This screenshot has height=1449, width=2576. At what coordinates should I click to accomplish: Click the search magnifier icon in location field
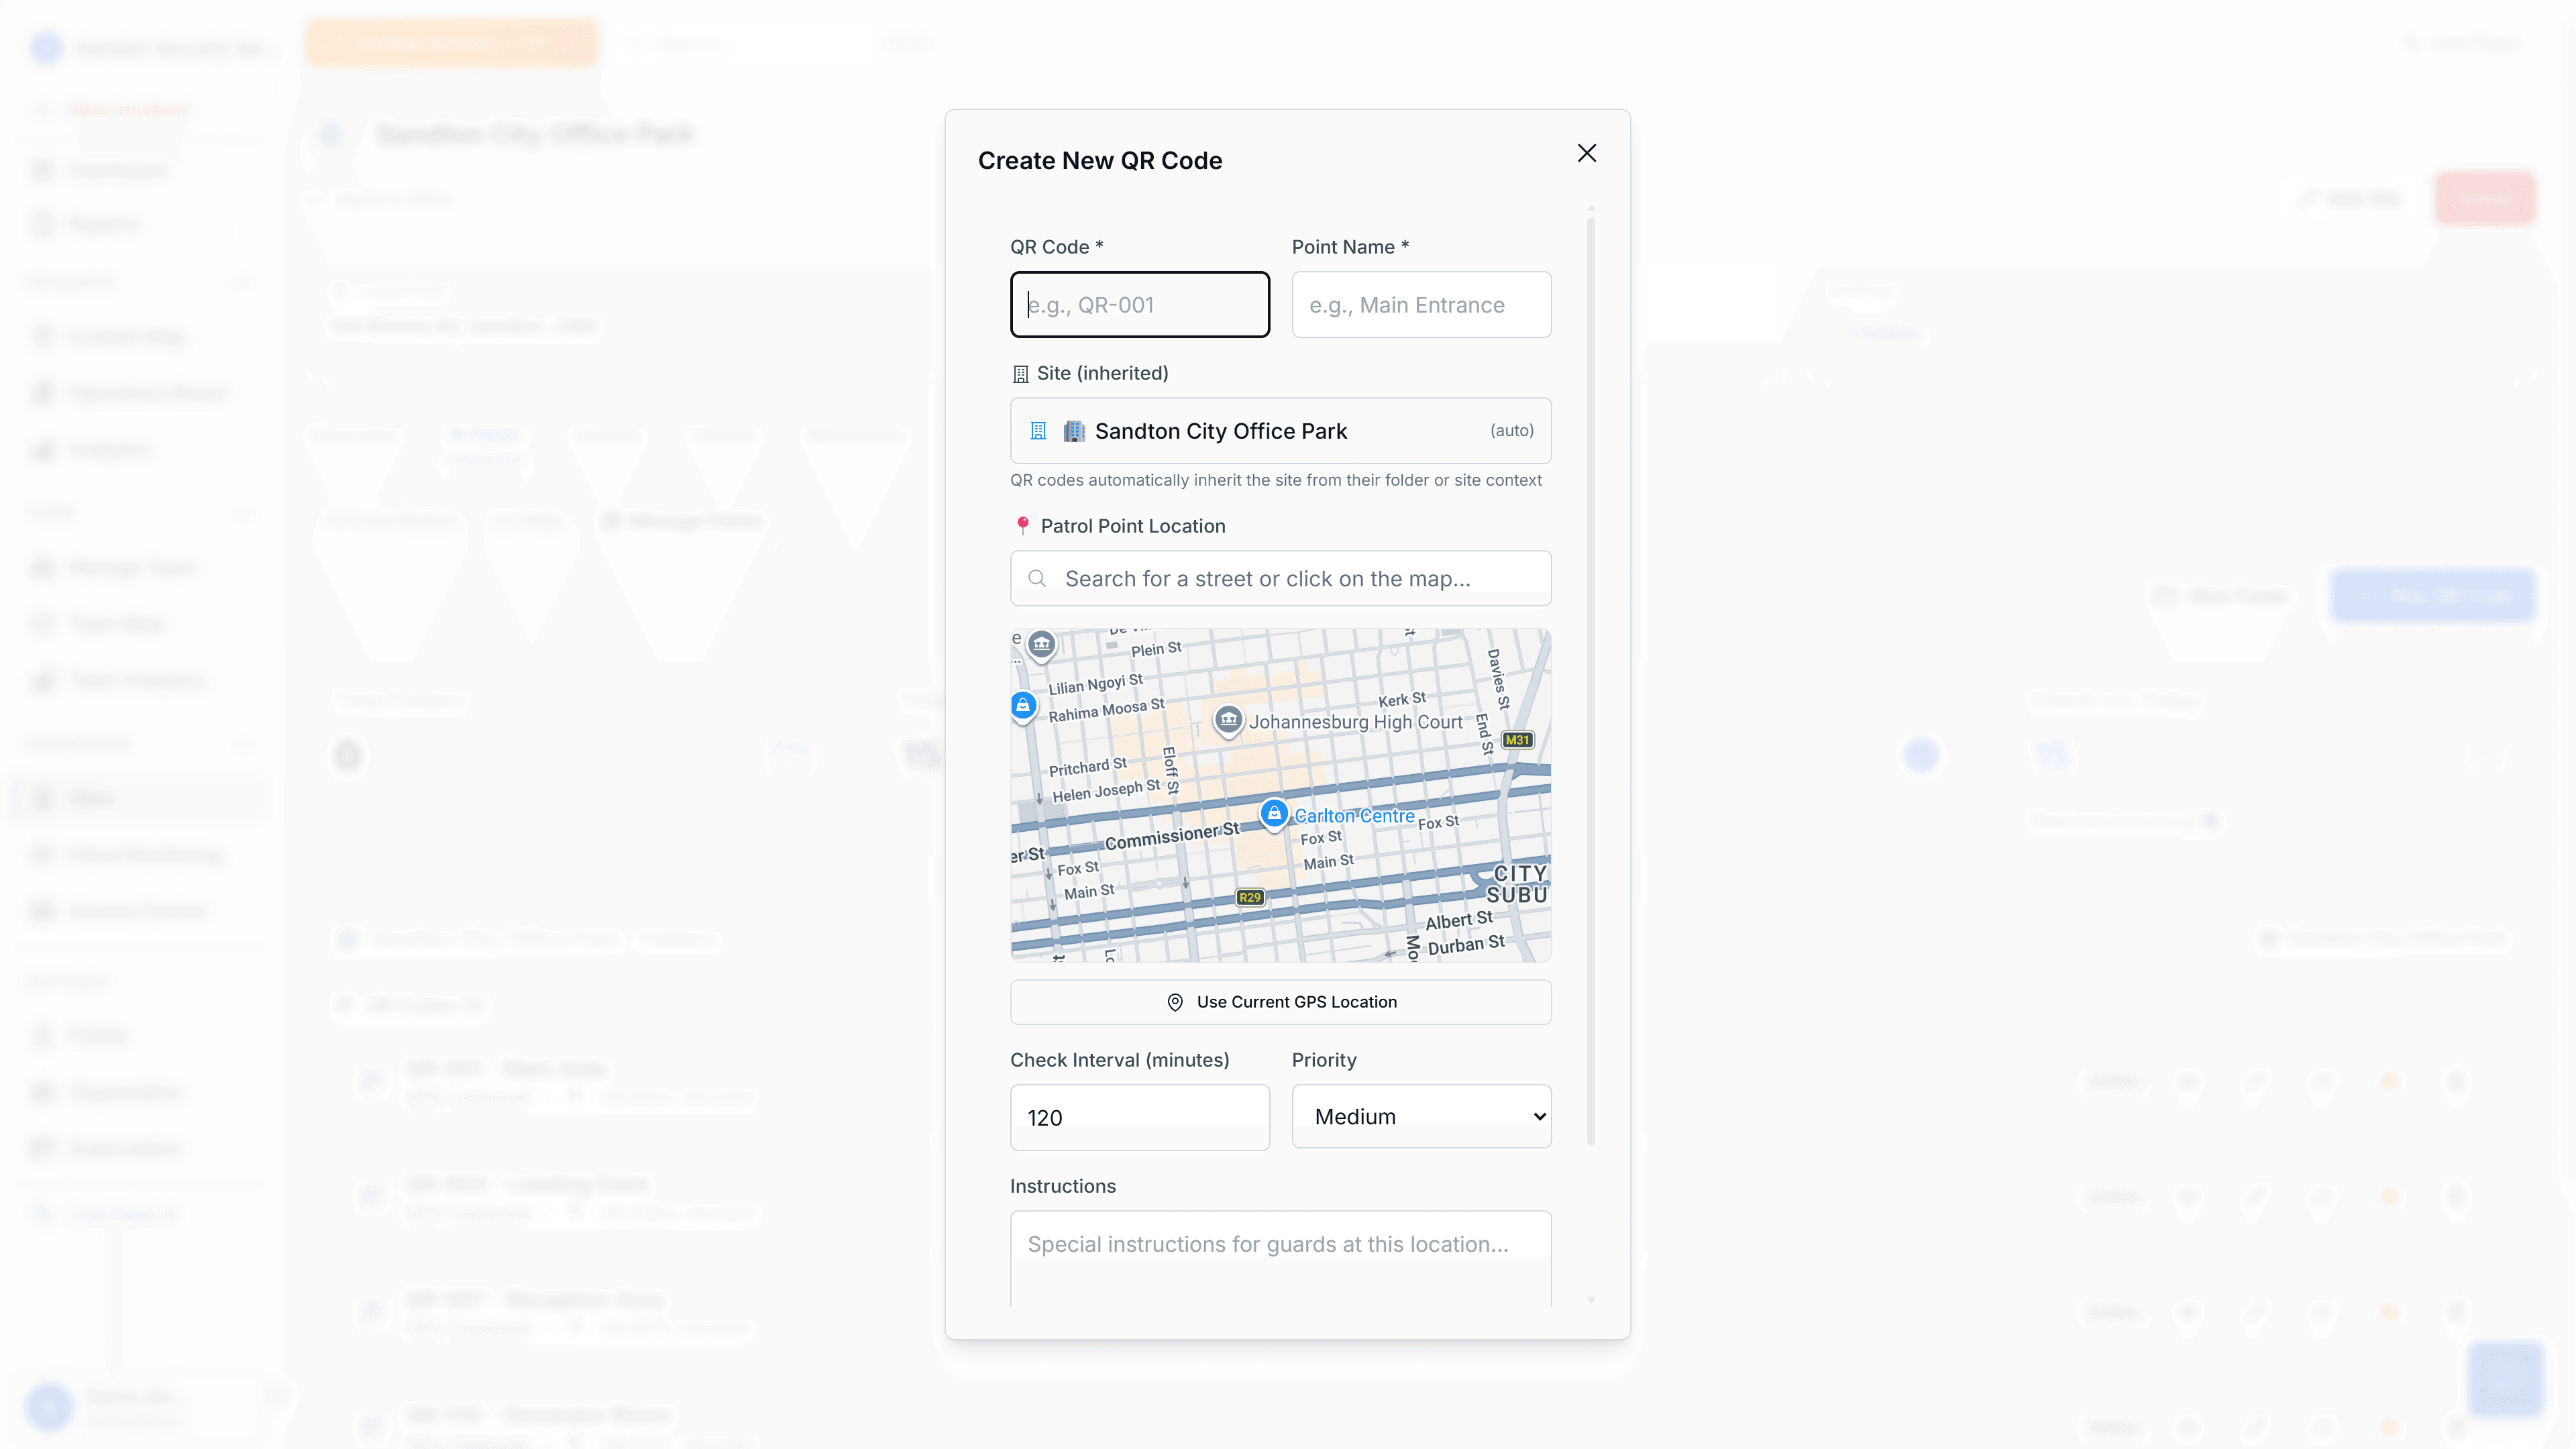pyautogui.click(x=1037, y=579)
